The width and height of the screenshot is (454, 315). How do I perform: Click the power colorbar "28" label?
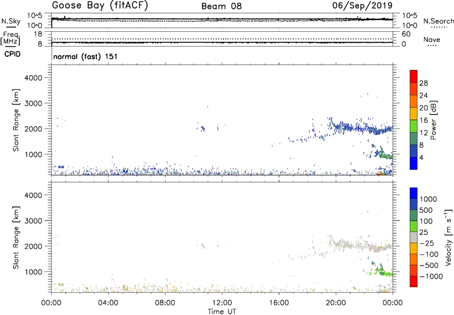(x=423, y=83)
